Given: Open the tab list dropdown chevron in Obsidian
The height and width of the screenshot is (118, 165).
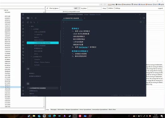Looking at the screenshot, I should coord(141,18).
